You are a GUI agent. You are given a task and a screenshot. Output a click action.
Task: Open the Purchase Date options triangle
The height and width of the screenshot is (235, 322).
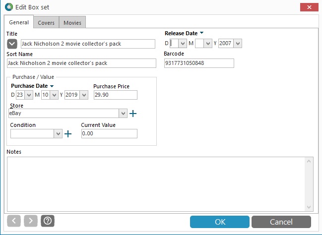pyautogui.click(x=52, y=86)
